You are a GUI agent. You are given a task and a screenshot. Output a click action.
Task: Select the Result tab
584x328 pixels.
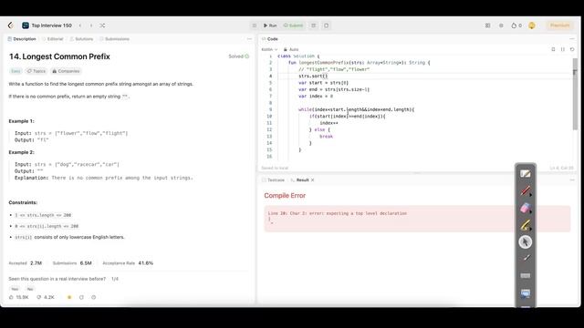point(300,180)
